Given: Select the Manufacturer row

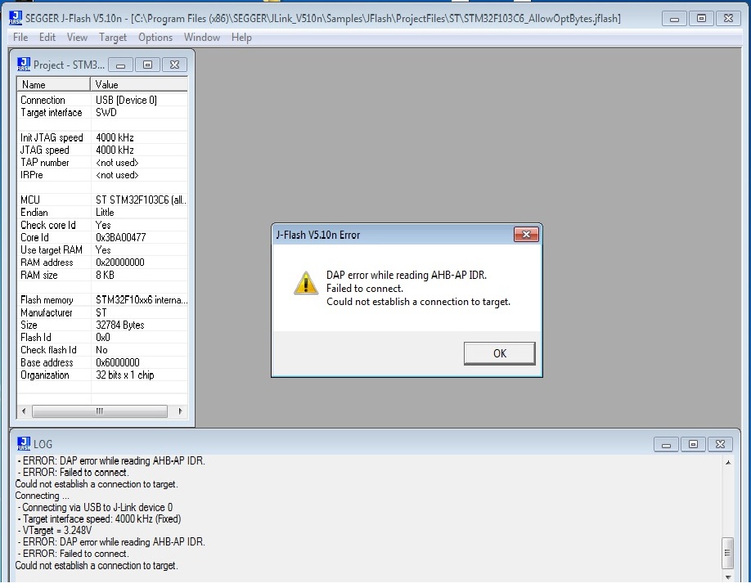Looking at the screenshot, I should click(102, 312).
